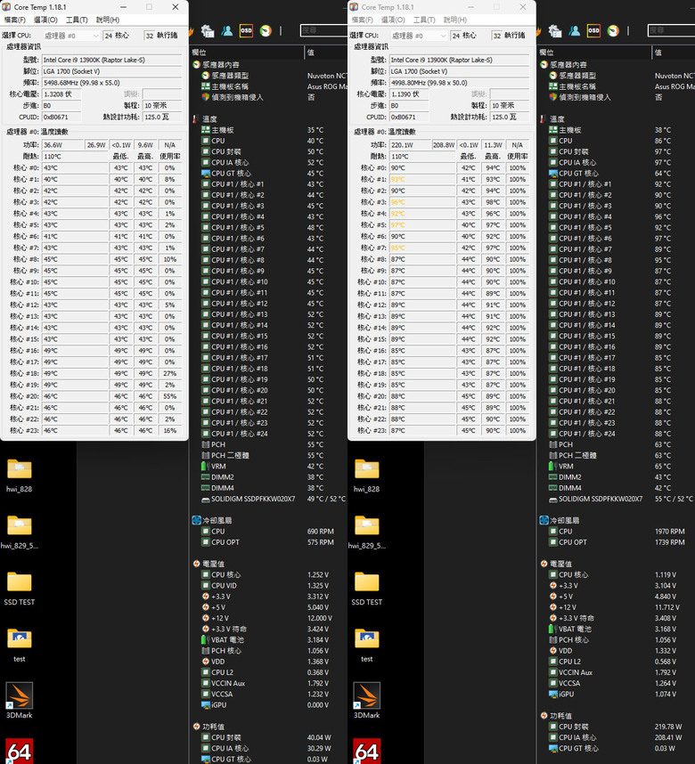Viewport: 695px width, 764px height.
Task: Select CPU VID row reading 1.325 V
Action: point(268,586)
